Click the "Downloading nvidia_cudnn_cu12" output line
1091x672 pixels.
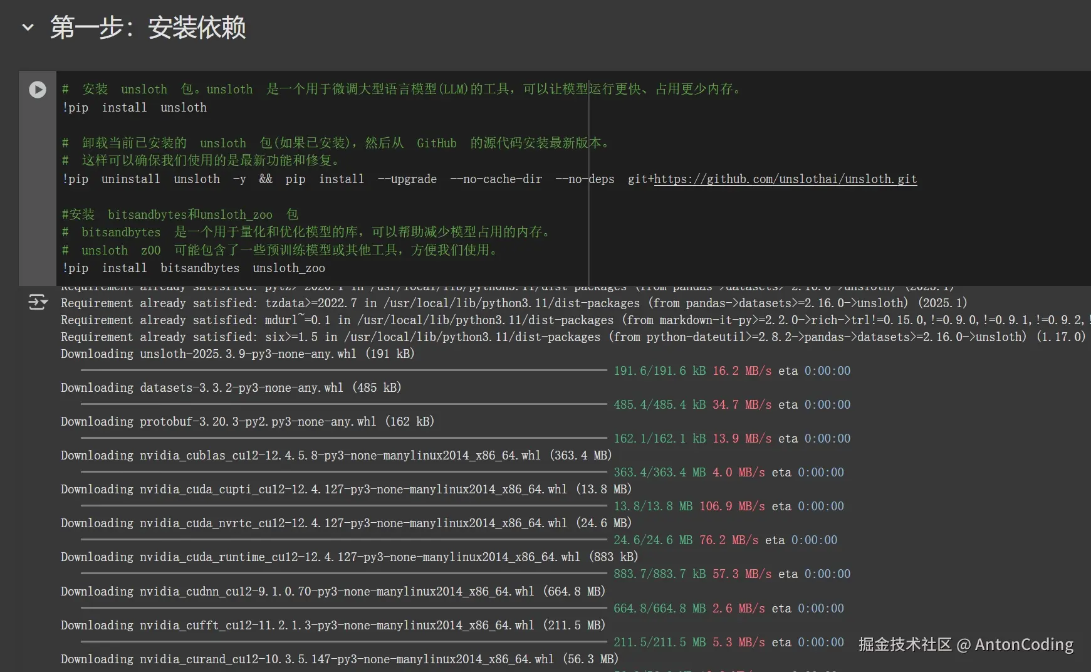333,592
